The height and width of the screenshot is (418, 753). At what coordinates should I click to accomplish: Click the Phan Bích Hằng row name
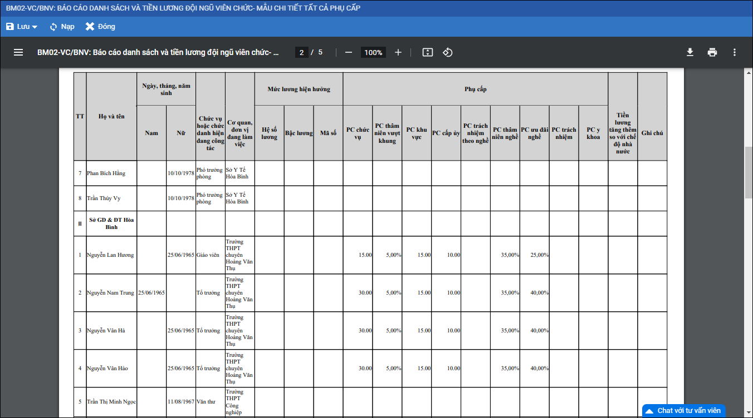[x=106, y=173]
